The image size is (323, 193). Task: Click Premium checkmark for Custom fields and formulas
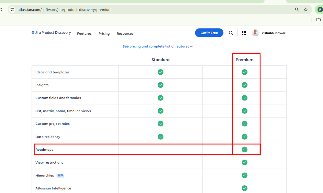245,98
